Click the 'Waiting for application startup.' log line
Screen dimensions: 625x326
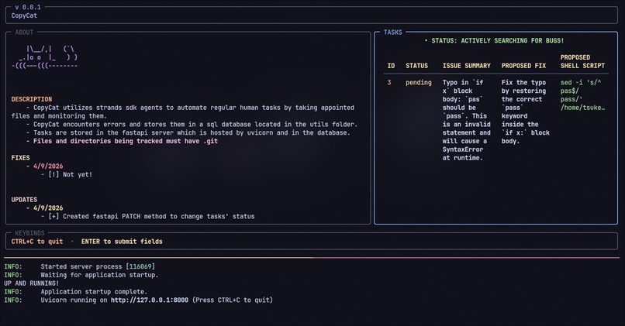[81, 275]
